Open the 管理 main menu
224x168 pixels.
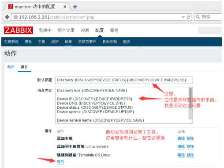click(114, 31)
